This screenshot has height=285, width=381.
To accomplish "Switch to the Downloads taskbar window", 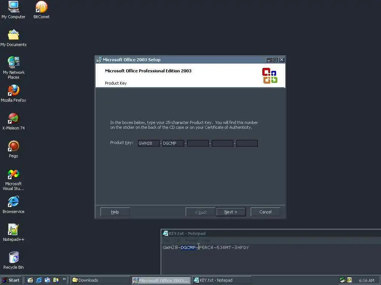I will (100, 280).
